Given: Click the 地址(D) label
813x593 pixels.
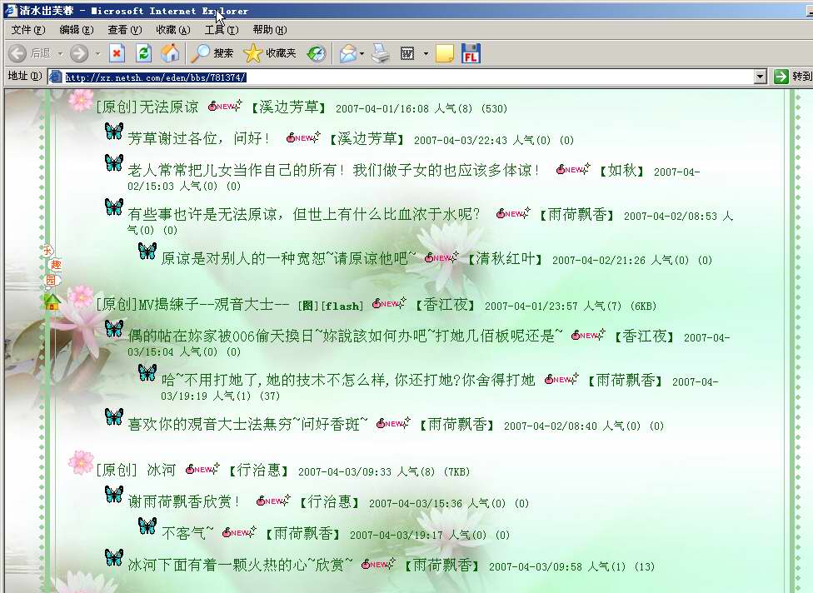Looking at the screenshot, I should 24,76.
